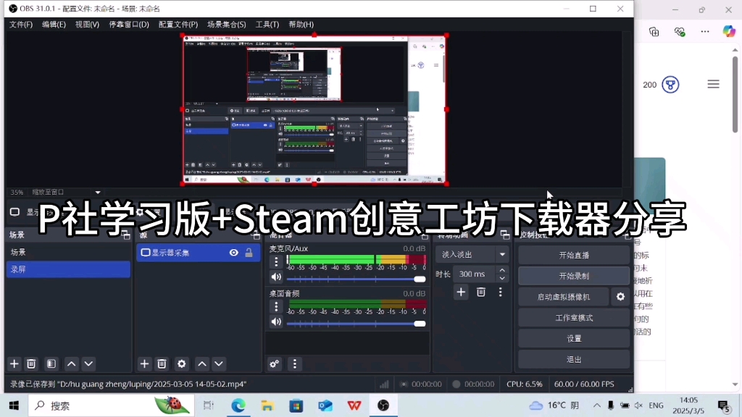Open 停靠窗口(D) menu
Screen dimensions: 742x417
click(x=129, y=24)
